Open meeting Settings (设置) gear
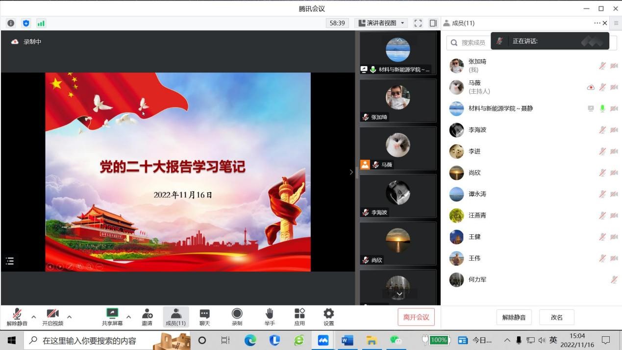The image size is (622, 350). pyautogui.click(x=328, y=314)
